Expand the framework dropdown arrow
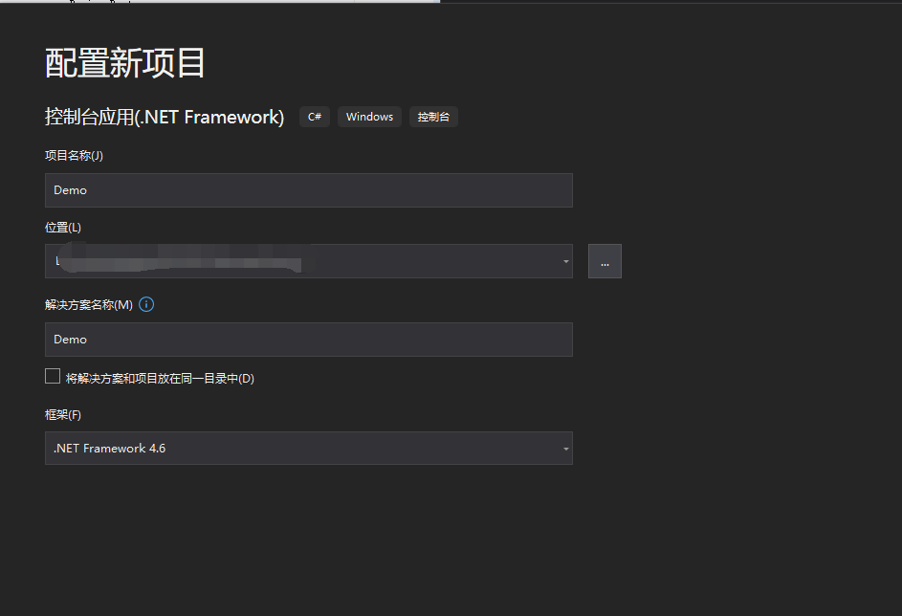 (566, 449)
